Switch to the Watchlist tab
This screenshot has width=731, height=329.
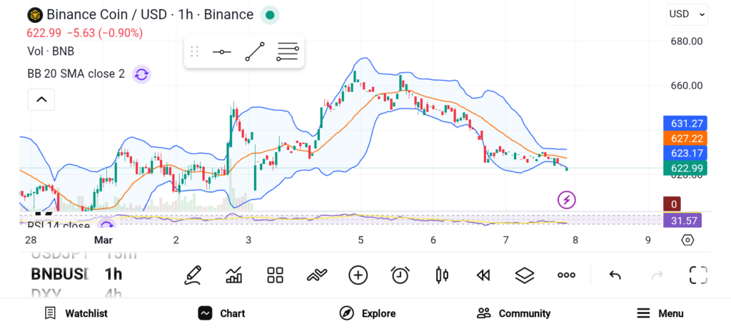(76, 313)
